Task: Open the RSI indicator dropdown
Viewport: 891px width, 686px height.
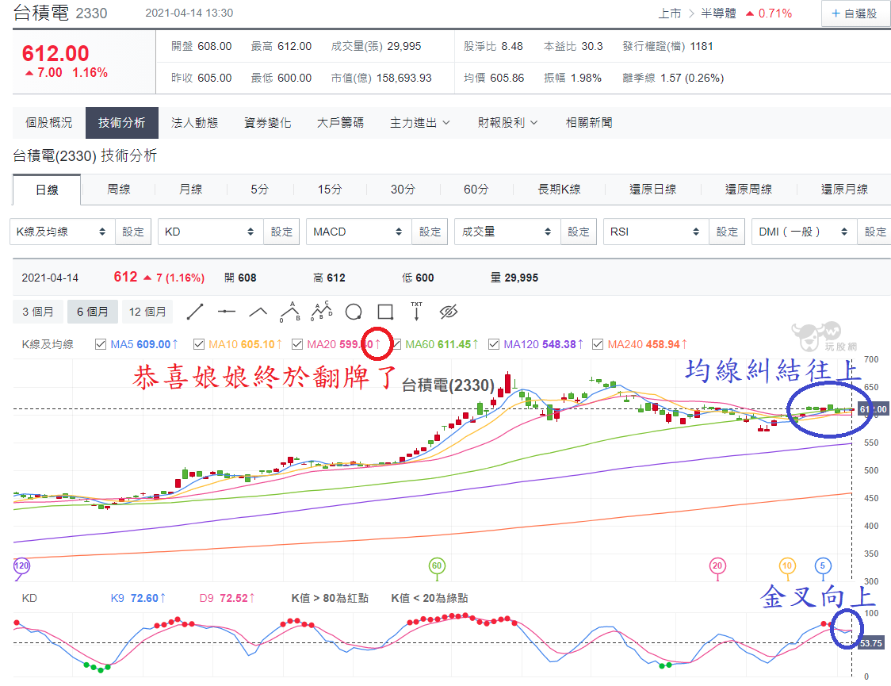Action: 656,232
